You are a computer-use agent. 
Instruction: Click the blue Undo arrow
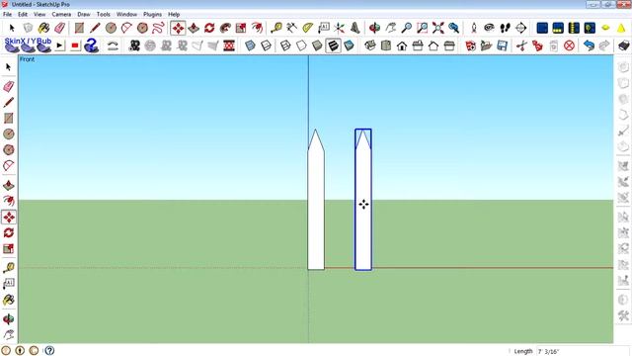589,45
